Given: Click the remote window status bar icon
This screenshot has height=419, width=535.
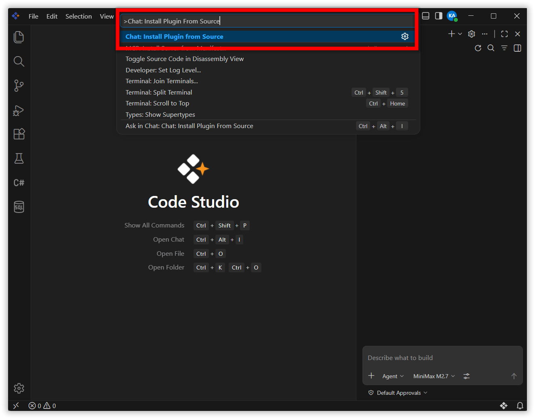Looking at the screenshot, I should tap(16, 406).
